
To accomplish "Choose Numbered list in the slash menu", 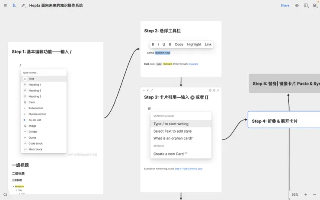I will coord(44,114).
